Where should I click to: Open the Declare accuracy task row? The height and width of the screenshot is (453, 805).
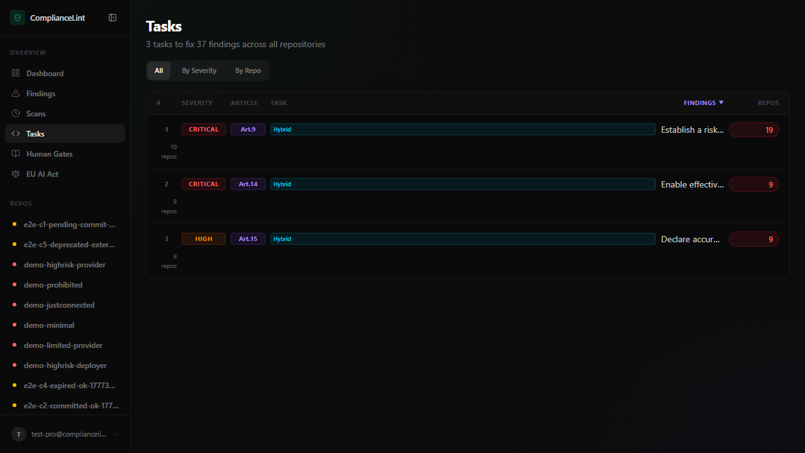coord(690,239)
